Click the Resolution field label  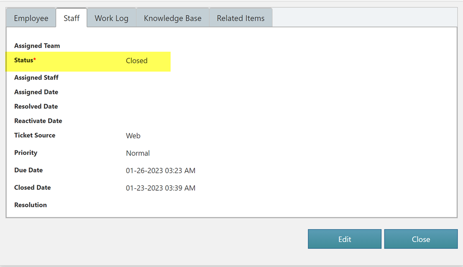pyautogui.click(x=31, y=205)
